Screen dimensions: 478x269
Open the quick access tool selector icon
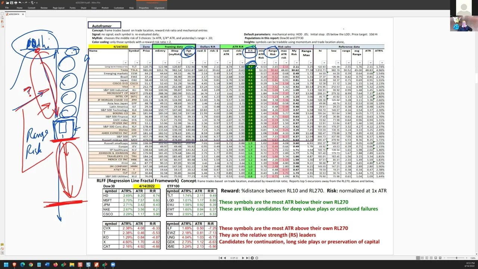tap(32, 3)
